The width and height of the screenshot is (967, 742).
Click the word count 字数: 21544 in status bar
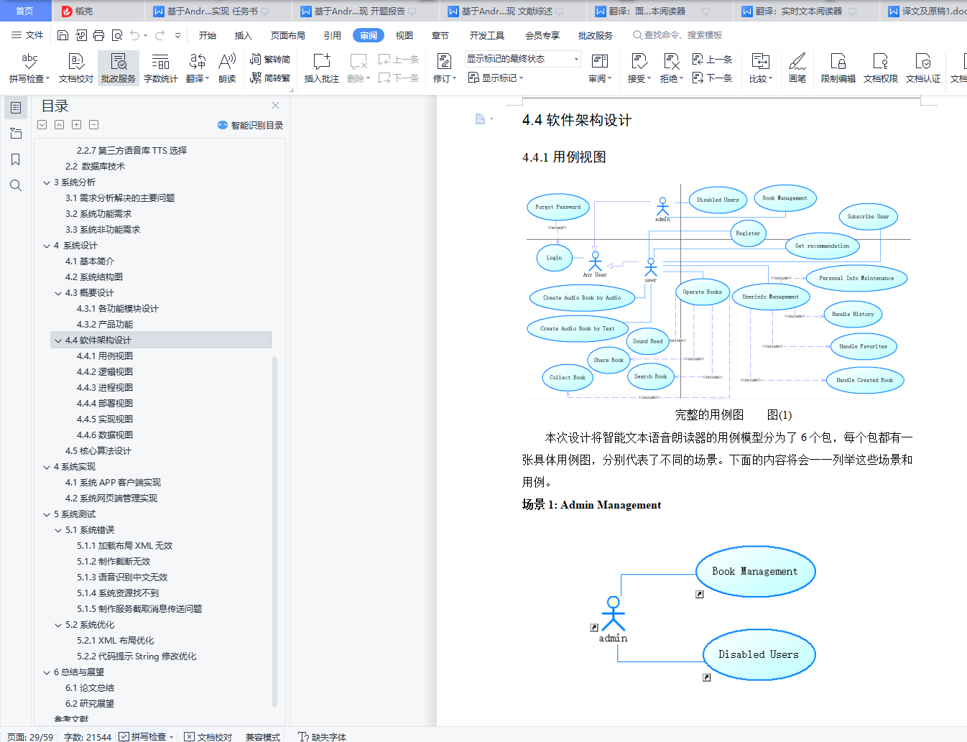click(x=88, y=736)
